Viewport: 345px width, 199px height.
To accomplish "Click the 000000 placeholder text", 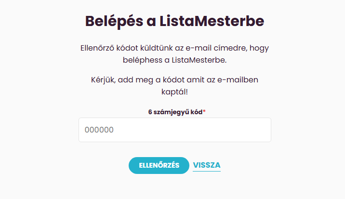I will coord(99,130).
